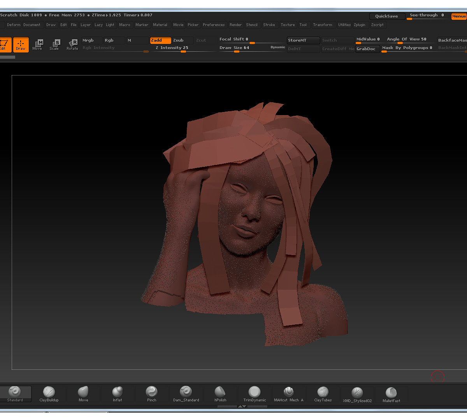Adjust the Focal Shift slider
The width and height of the screenshot is (467, 420).
pos(252,40)
